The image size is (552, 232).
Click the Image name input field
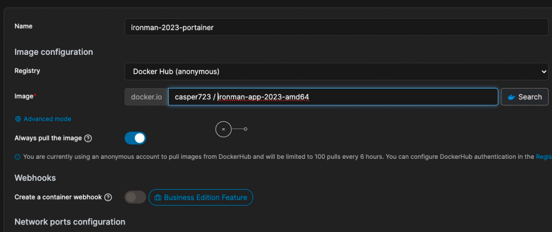333,97
